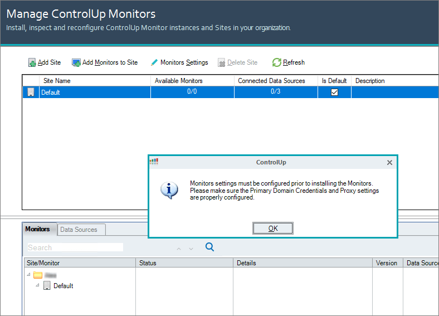
Task: Collapse the Default site tree node
Action: (38, 286)
